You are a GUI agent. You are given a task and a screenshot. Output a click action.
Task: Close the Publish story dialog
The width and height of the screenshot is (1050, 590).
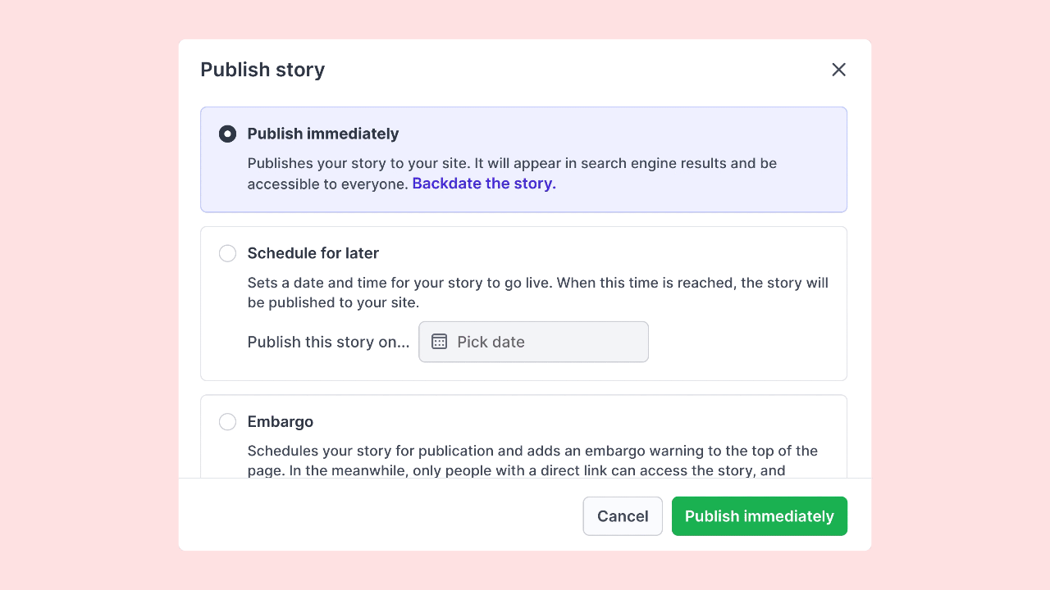click(838, 70)
